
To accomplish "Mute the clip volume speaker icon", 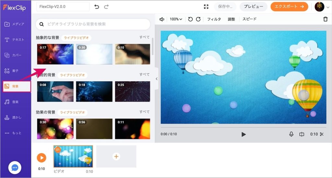I will pyautogui.click(x=162, y=19).
